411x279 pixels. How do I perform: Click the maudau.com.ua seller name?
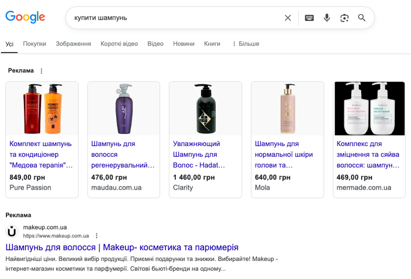(x=116, y=188)
